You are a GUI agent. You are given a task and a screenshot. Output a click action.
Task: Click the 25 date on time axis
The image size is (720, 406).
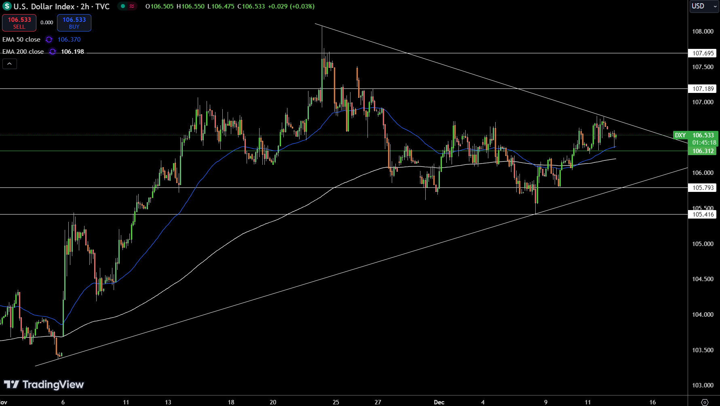point(336,402)
